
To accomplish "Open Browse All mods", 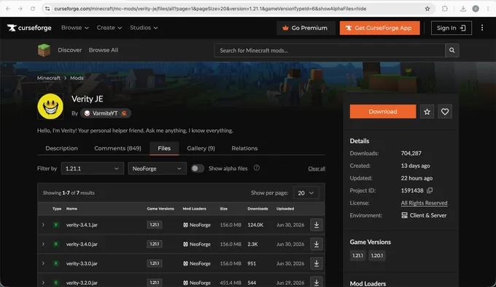I will pyautogui.click(x=104, y=50).
